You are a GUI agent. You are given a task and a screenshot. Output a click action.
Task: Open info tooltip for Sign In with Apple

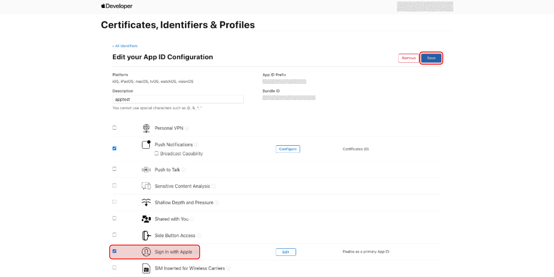[196, 252]
